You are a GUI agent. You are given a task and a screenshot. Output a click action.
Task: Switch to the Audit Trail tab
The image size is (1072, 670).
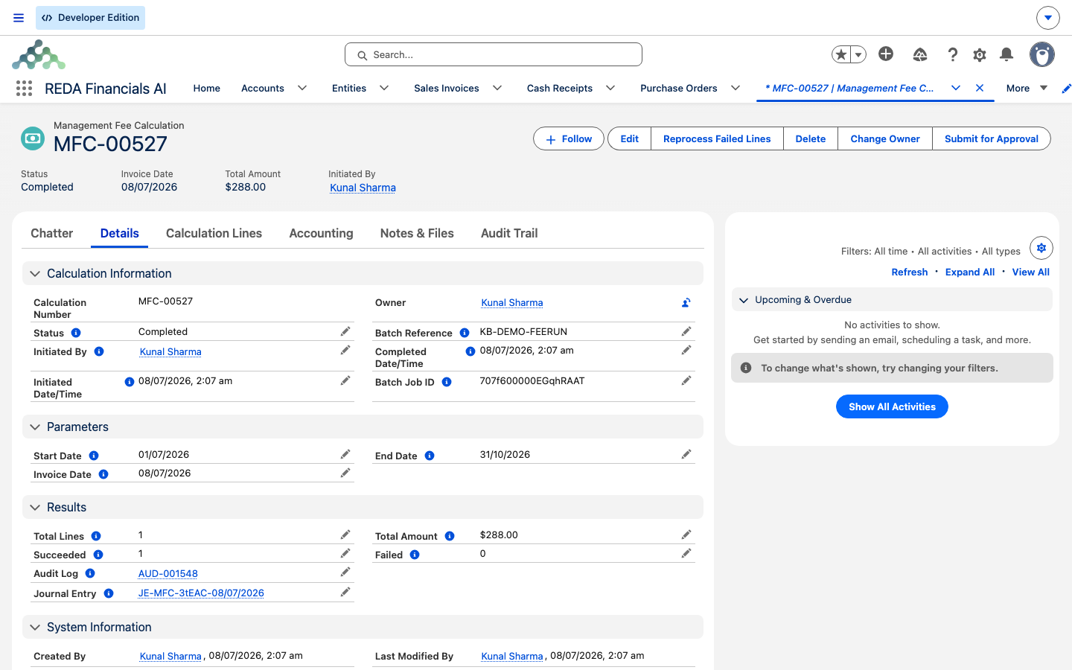click(509, 233)
